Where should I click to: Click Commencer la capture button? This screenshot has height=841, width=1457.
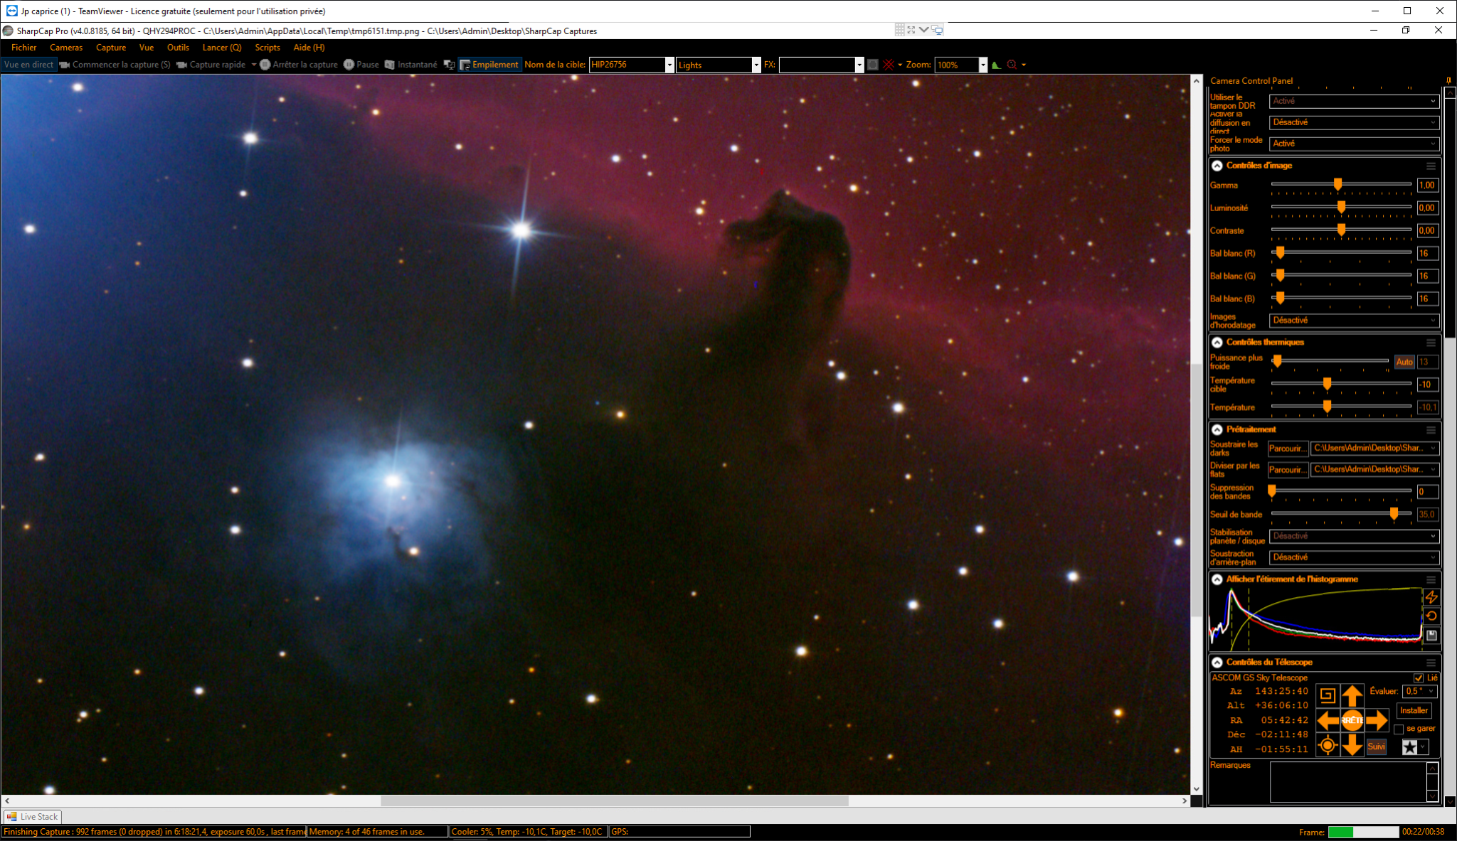(115, 65)
